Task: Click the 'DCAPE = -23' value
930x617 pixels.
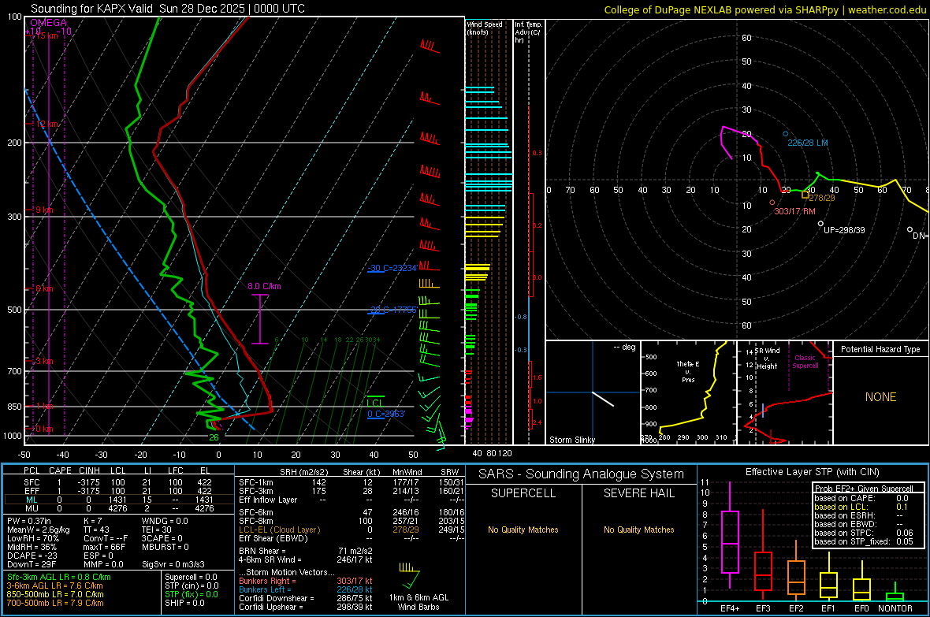Action: [x=31, y=556]
